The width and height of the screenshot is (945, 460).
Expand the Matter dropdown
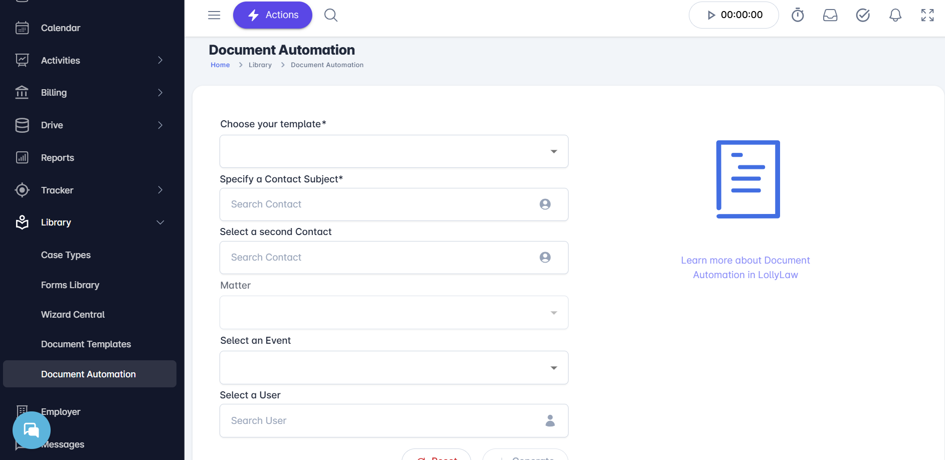point(394,313)
